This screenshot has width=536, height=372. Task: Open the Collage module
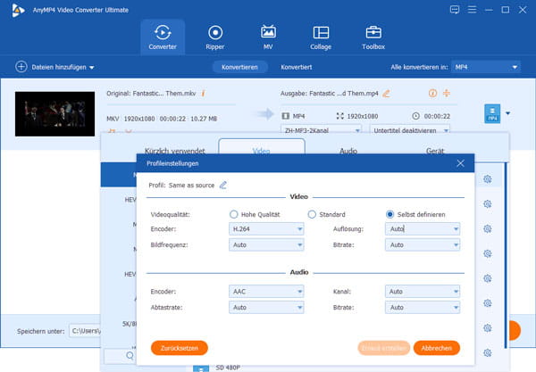(321, 37)
